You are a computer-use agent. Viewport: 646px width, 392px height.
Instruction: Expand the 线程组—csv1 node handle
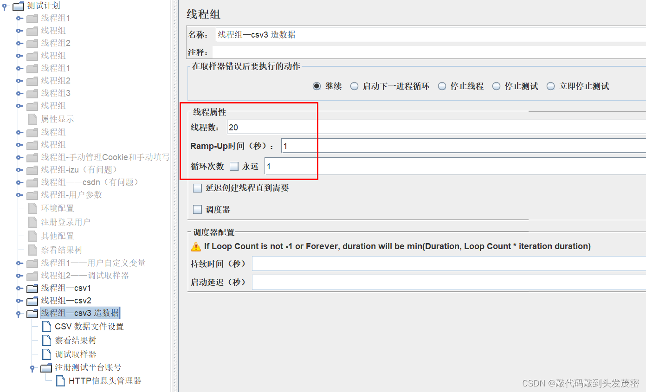pyautogui.click(x=19, y=288)
